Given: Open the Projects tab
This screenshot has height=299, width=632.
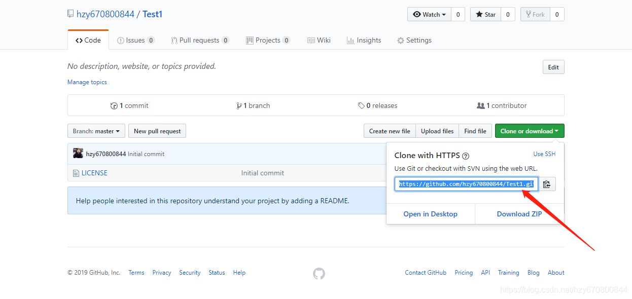Looking at the screenshot, I should tap(268, 40).
